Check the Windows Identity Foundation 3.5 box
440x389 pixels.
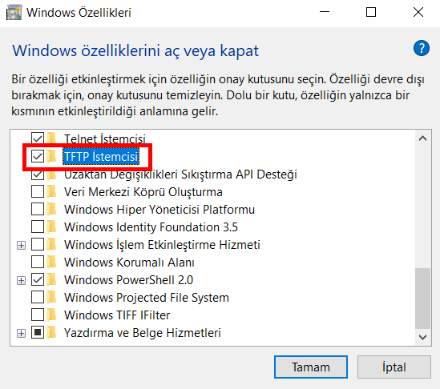tap(38, 227)
